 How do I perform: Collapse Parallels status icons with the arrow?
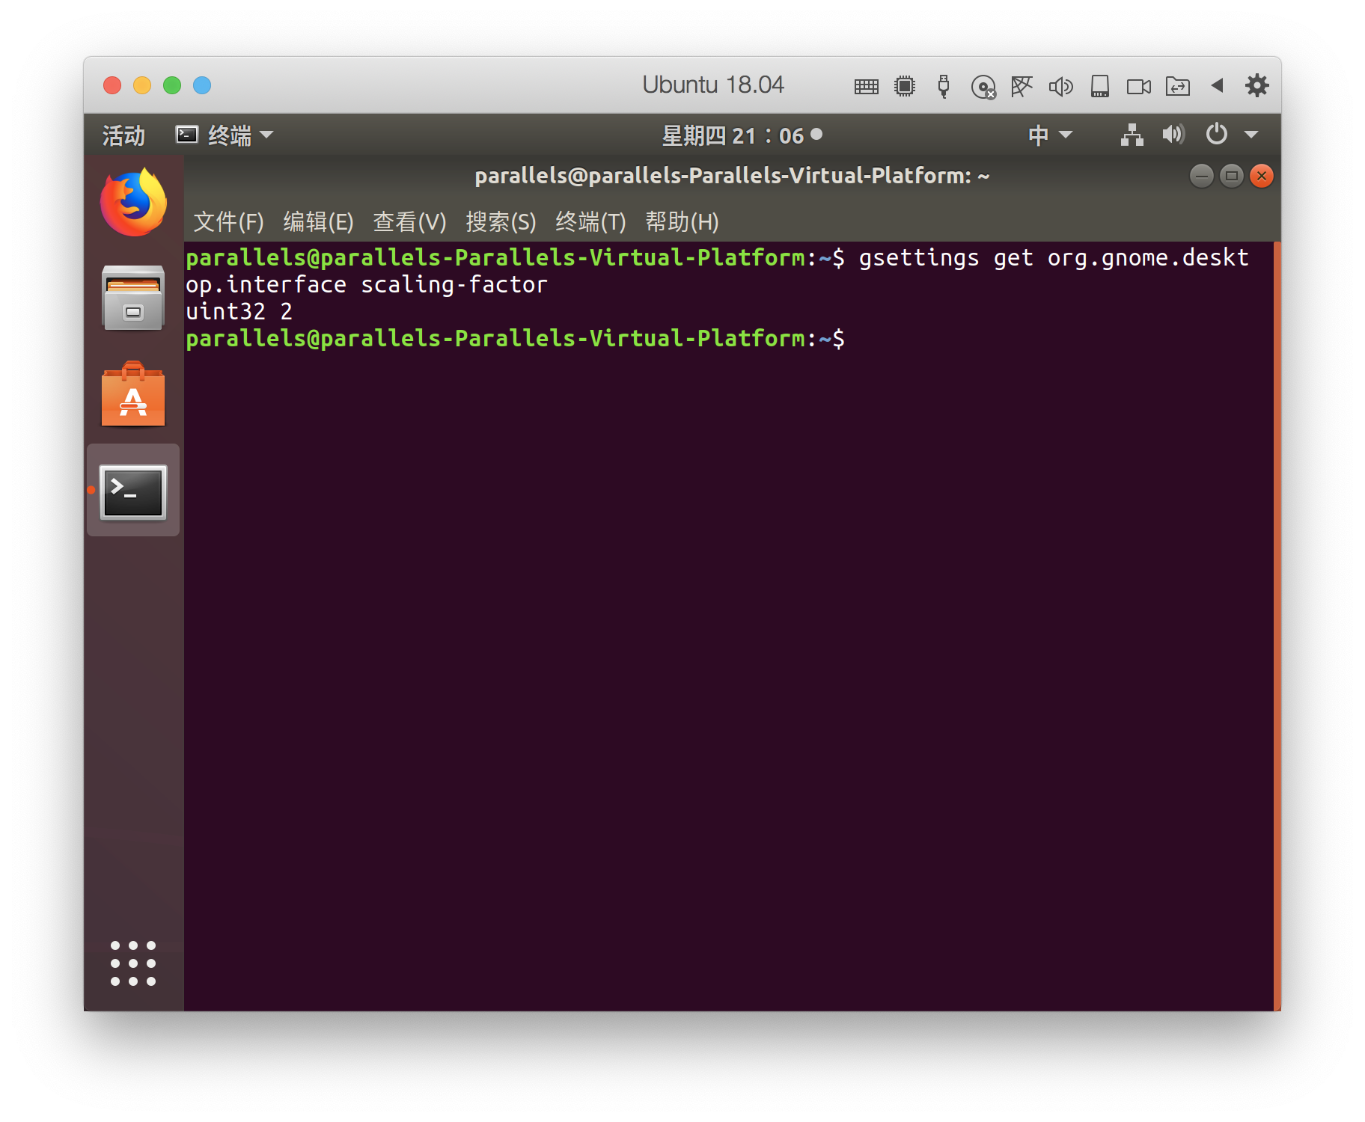click(1217, 86)
